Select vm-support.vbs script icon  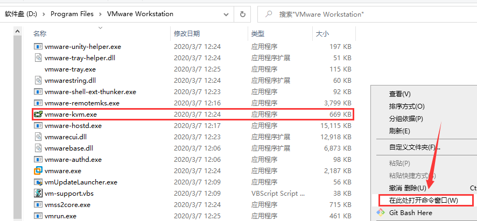(x=38, y=194)
